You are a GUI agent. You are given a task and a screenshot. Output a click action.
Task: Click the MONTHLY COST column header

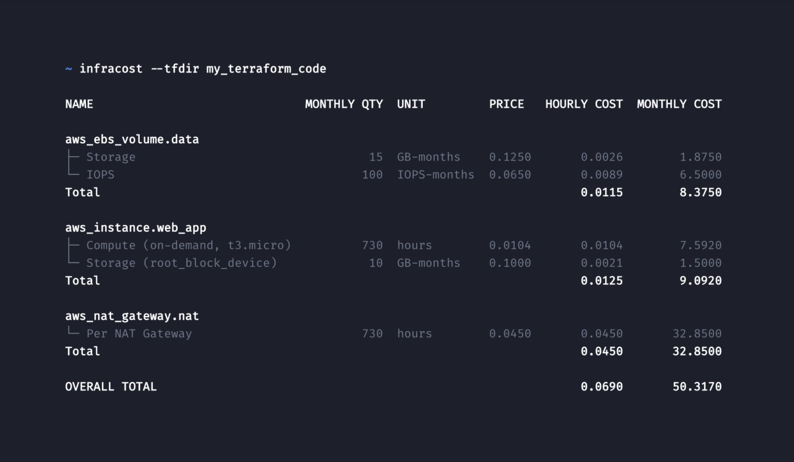679,104
